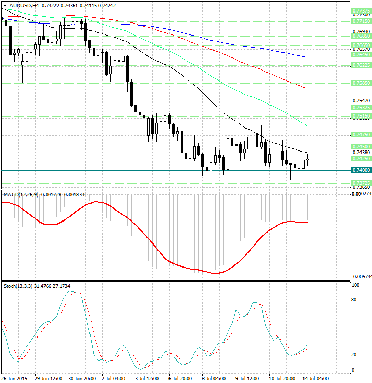
Task: Click the 9 Jul 12:00 time label
Action: click(246, 378)
